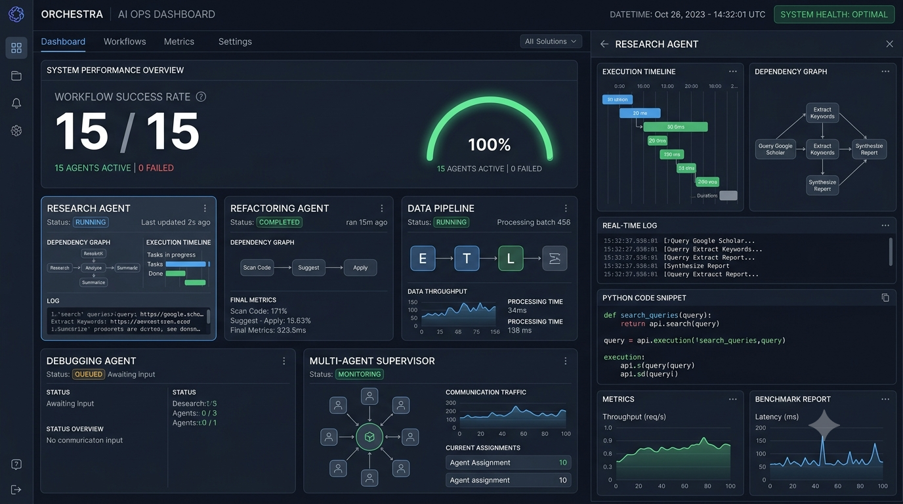Click the Suggest node in Refactoring Agent
The image size is (903, 504).
coord(308,267)
